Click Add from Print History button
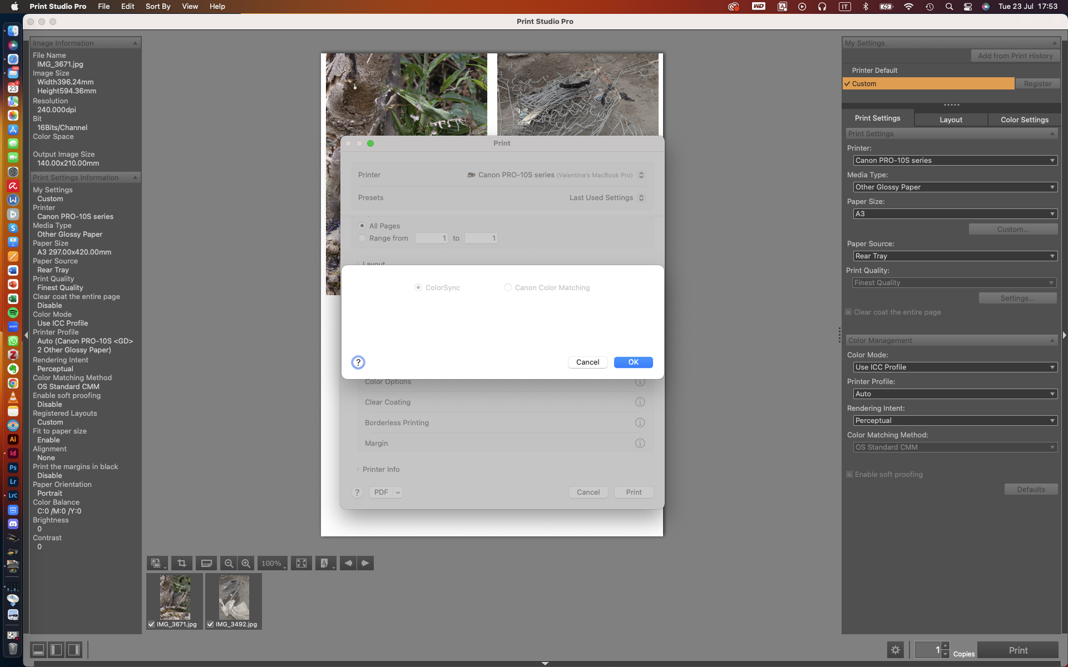The image size is (1068, 667). [1015, 56]
